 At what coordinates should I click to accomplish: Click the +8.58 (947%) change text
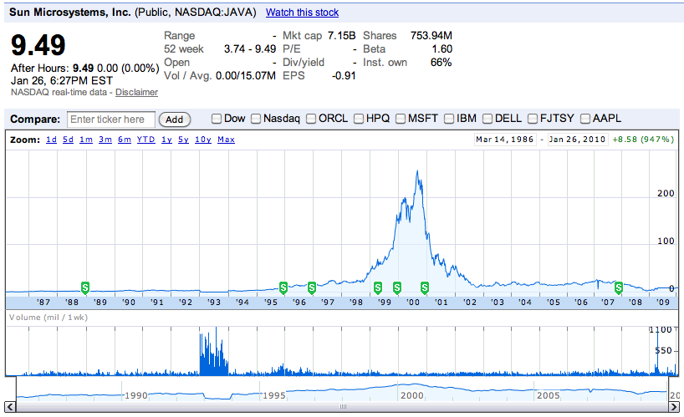coord(643,140)
